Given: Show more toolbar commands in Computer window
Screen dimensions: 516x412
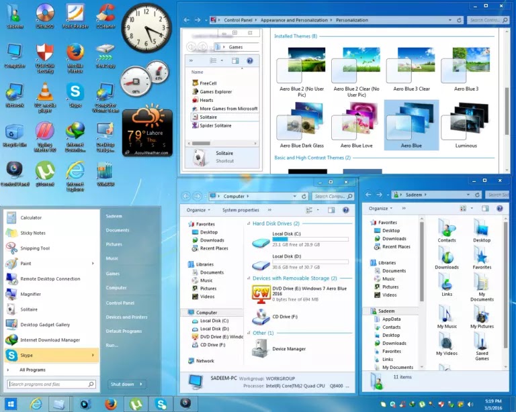Looking at the screenshot, I should 269,210.
